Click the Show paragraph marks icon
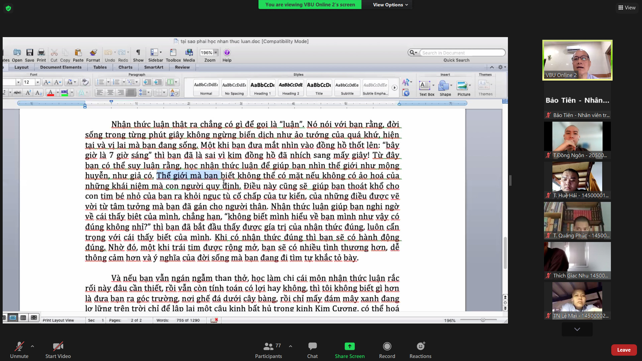Screen dimensions: 642x361 click(x=138, y=52)
